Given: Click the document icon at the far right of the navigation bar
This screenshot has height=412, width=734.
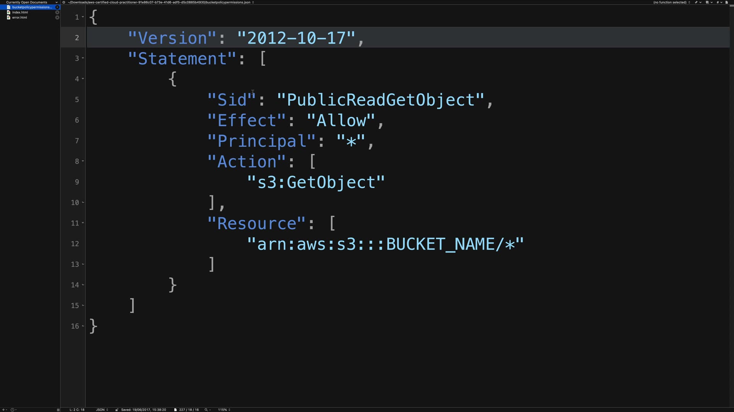Looking at the screenshot, I should coord(726,2).
